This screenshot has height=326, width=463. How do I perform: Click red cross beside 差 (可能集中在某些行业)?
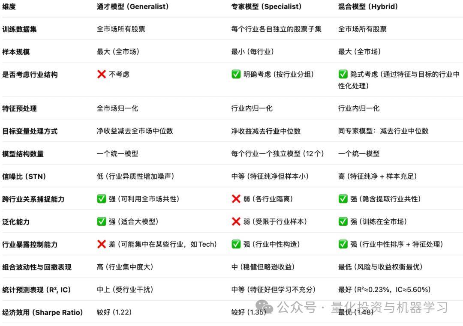point(102,244)
